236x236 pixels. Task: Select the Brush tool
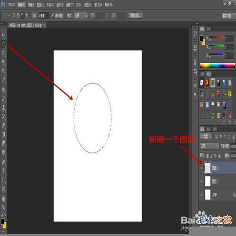click(x=3, y=99)
